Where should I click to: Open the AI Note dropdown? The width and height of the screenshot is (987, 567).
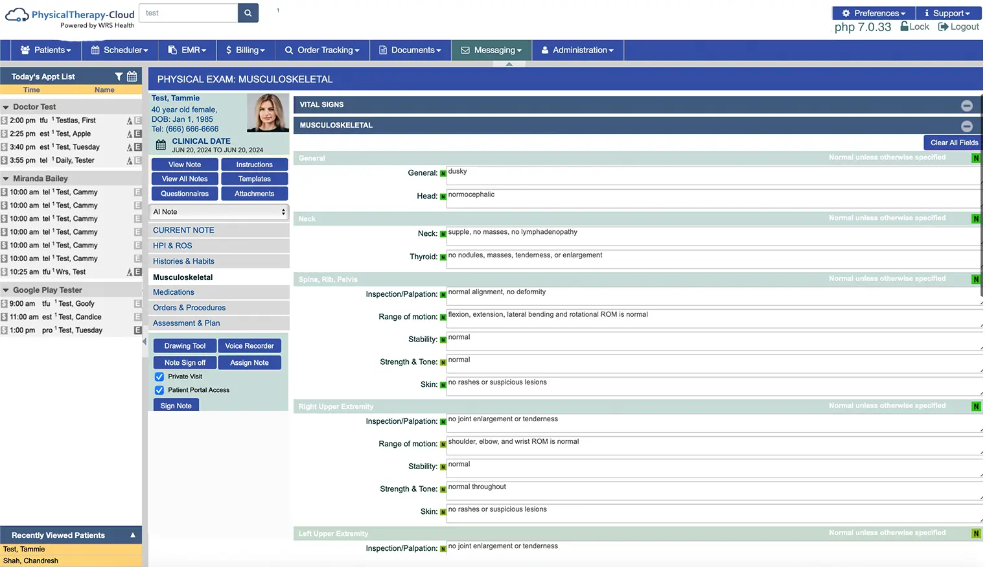[x=218, y=211]
